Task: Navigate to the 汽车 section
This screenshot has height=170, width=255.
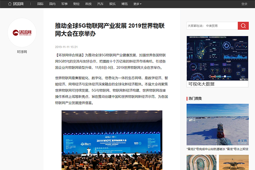Action: click(x=100, y=4)
